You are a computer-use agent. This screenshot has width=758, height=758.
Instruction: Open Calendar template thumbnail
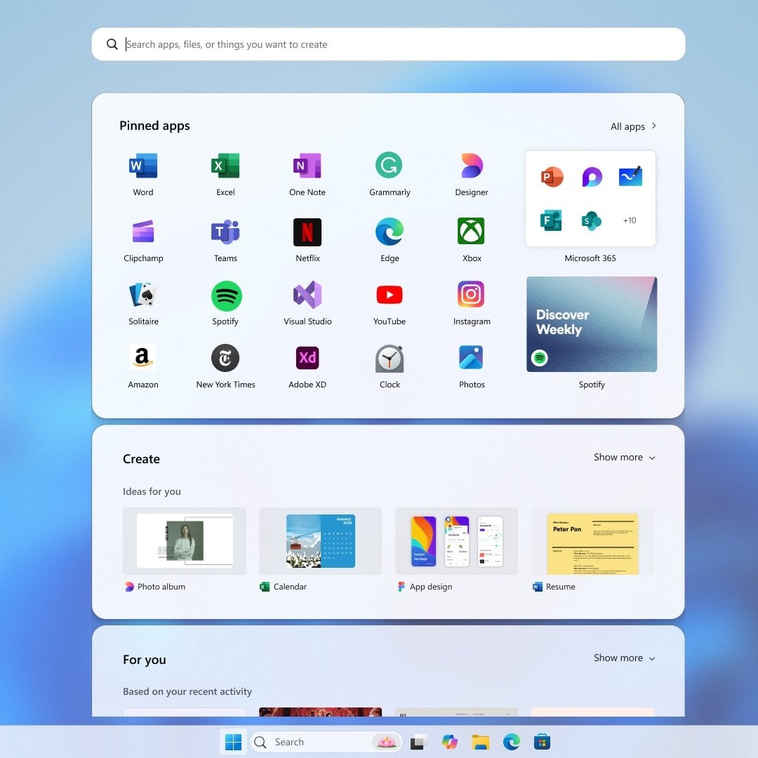pos(321,540)
